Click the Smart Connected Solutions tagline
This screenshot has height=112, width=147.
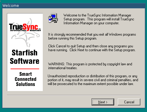coord(26,79)
